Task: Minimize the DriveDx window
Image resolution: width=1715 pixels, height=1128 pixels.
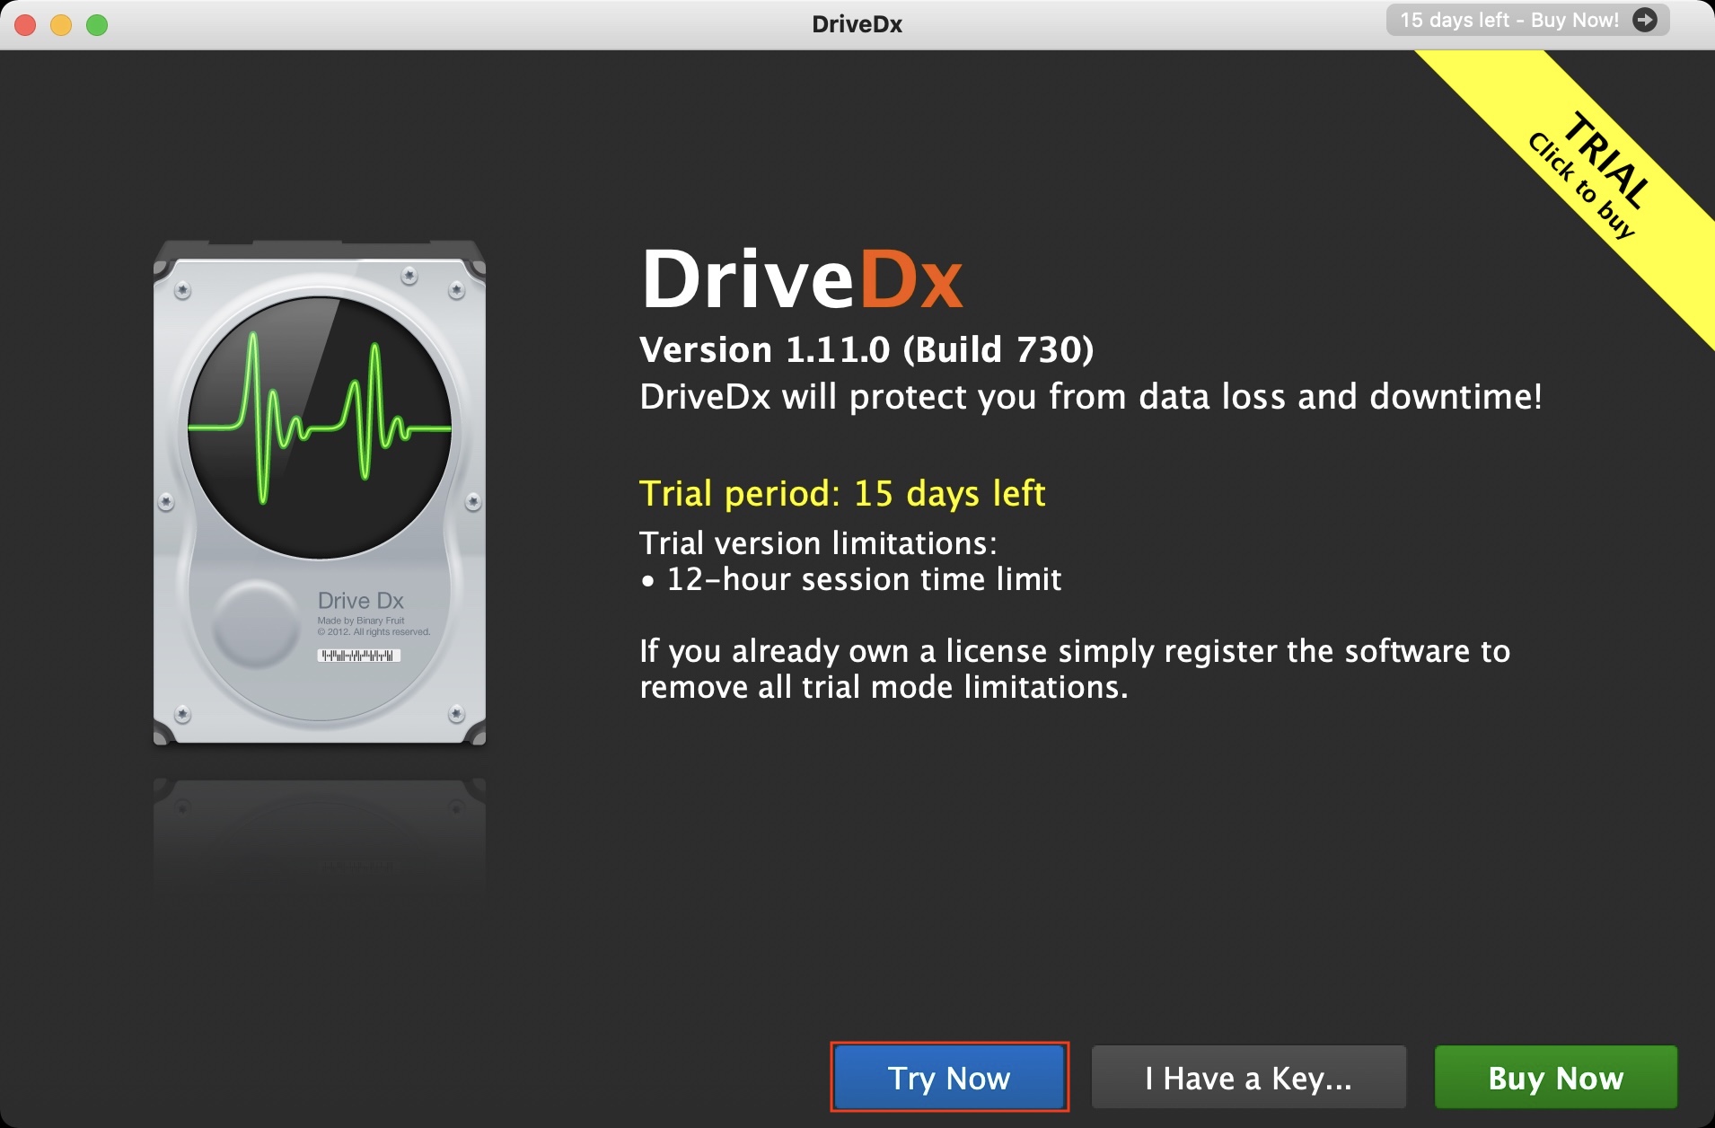Action: pyautogui.click(x=61, y=24)
